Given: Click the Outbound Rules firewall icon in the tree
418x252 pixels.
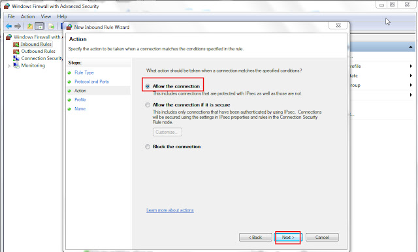Looking at the screenshot, I should 16,51.
